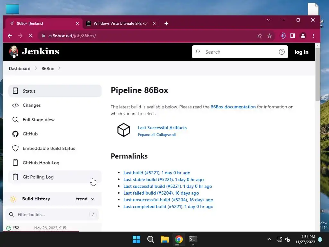
Task: Open Last failed build (#5204) permalink
Action: pyautogui.click(x=161, y=193)
